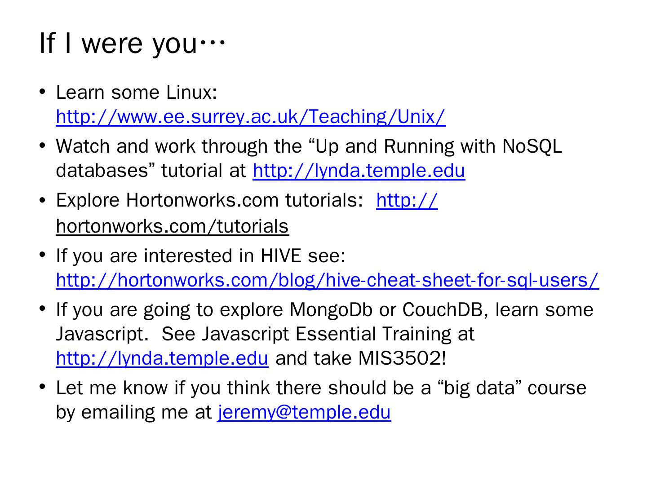This screenshot has height=485, width=647.
Task: Click the bullet beside "Let me know"
Action: (43, 387)
